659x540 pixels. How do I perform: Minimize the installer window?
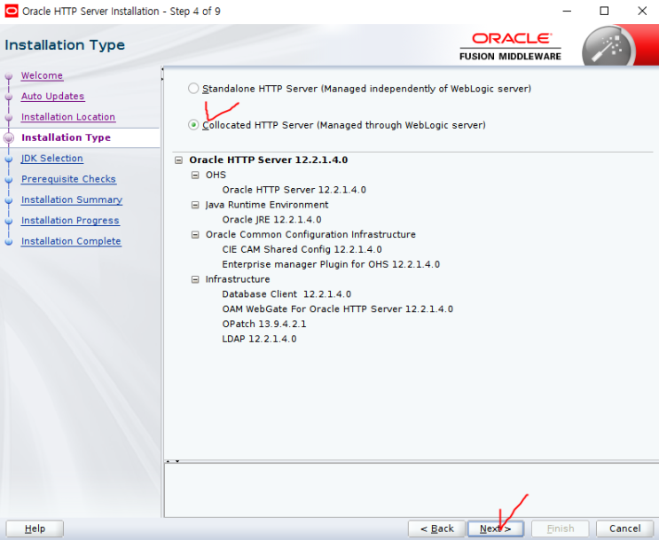[x=567, y=11]
